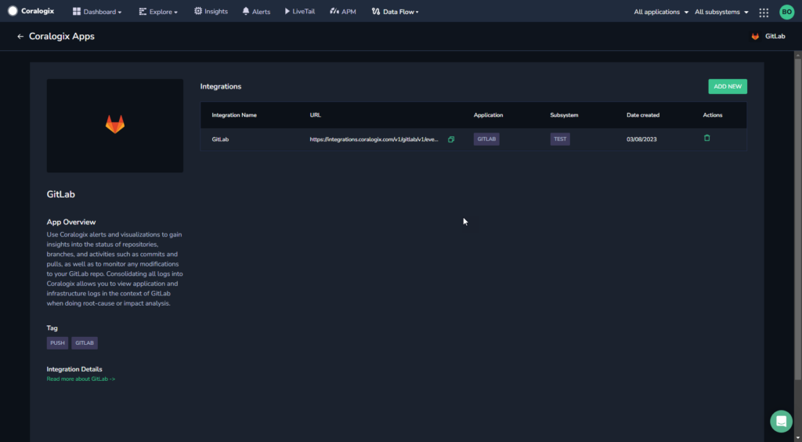Open the Alerts page
Viewport: 802px width, 442px height.
(x=256, y=11)
